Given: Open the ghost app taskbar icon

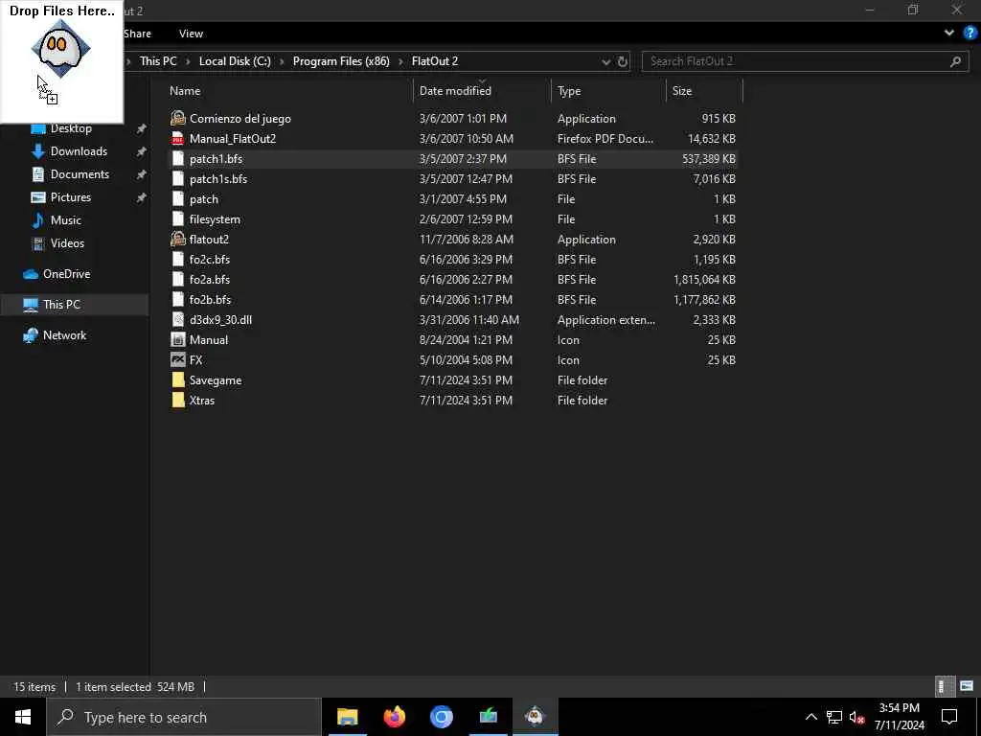Looking at the screenshot, I should click(535, 717).
